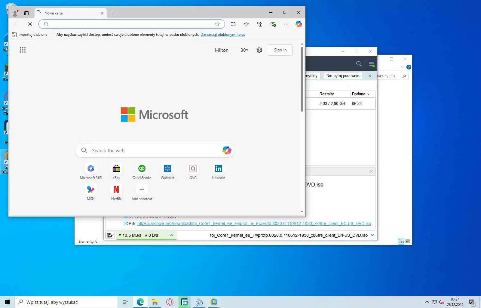Expand the File Explorer ribbon chevron
481x308 pixels.
pyautogui.click(x=402, y=67)
